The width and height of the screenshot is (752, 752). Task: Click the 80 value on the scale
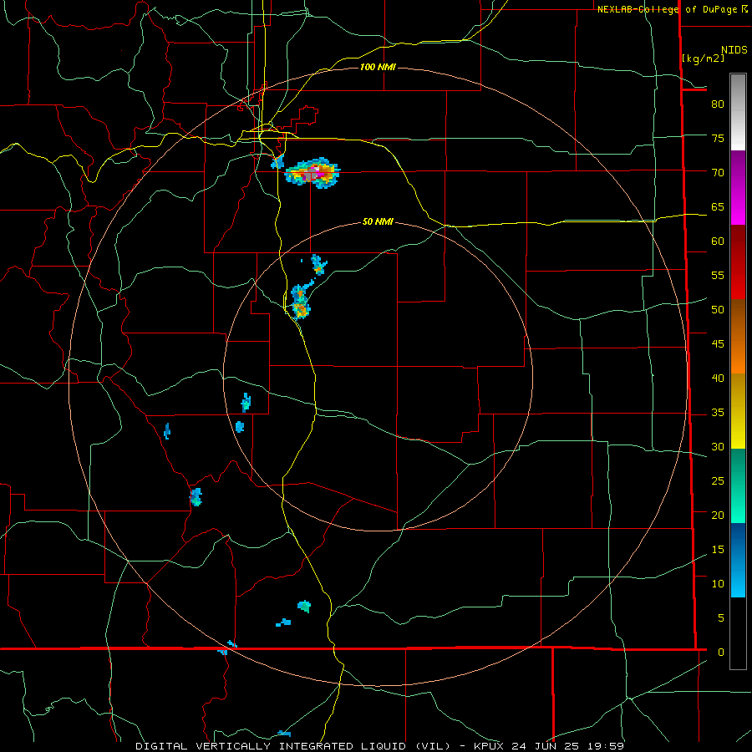click(718, 104)
